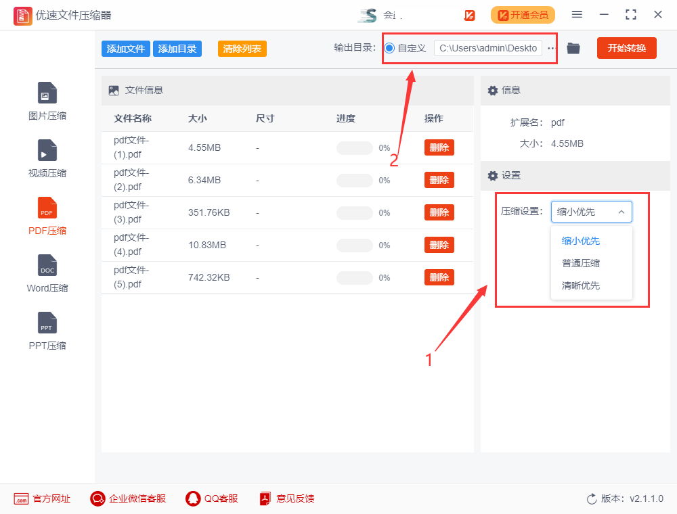The image size is (677, 514).
Task: Click the gear icon beside 设置
Action: [x=493, y=176]
